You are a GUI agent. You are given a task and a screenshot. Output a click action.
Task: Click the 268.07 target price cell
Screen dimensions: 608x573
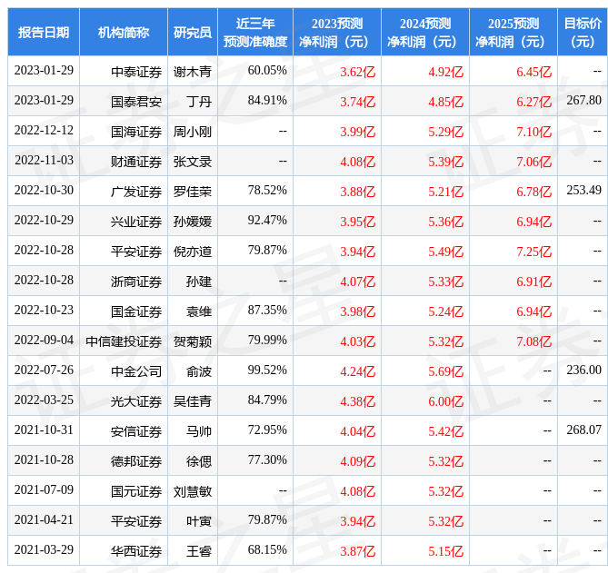pos(583,430)
